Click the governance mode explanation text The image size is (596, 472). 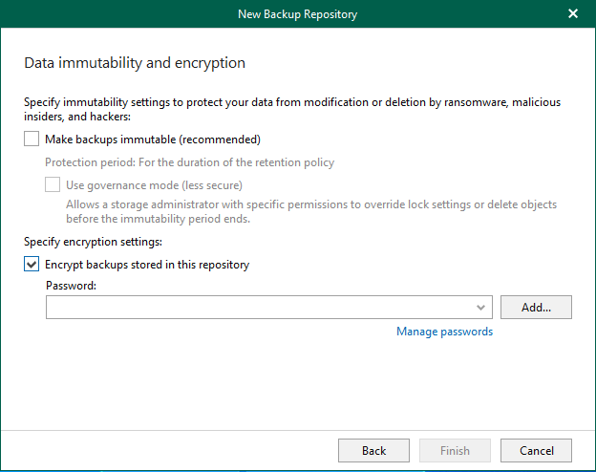pos(310,212)
